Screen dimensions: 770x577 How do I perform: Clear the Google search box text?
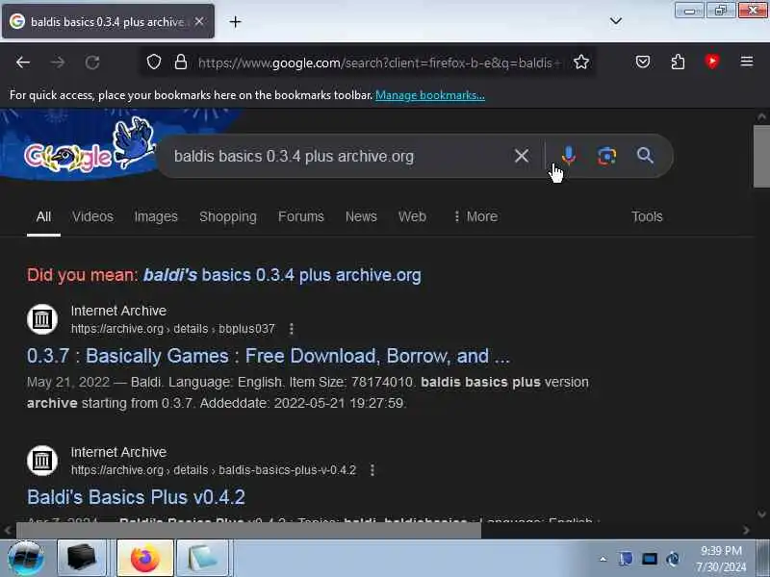coord(522,156)
